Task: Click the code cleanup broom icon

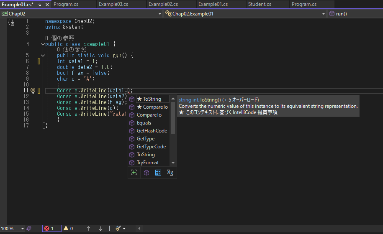Action: [x=118, y=229]
